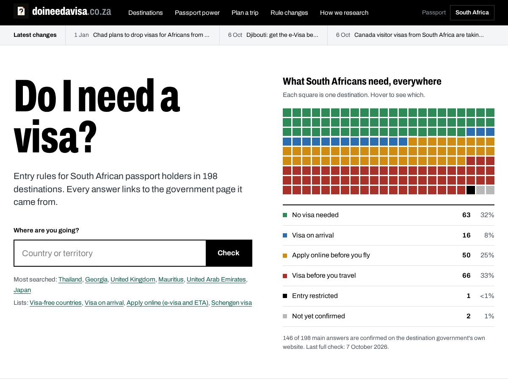The width and height of the screenshot is (508, 381).
Task: Select No visa needed legend label
Action: click(315, 215)
